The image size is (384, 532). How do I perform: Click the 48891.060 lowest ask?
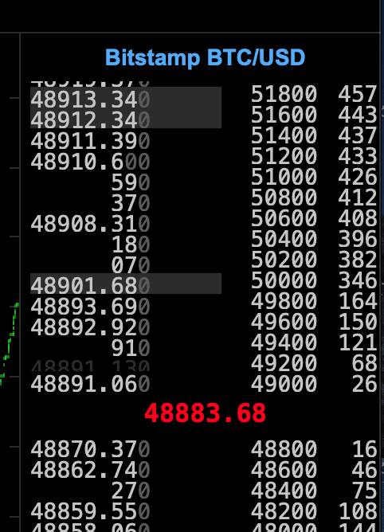click(90, 384)
